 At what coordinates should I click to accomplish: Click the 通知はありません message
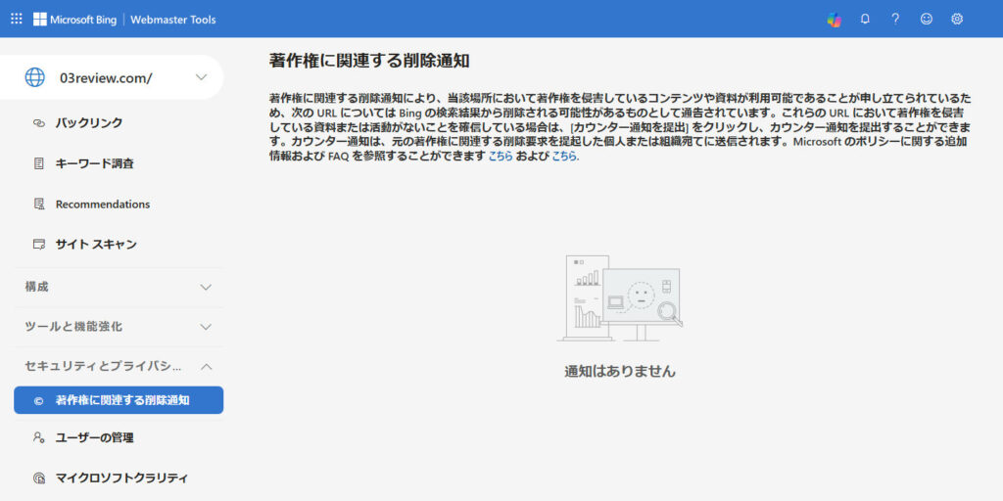[x=620, y=371]
